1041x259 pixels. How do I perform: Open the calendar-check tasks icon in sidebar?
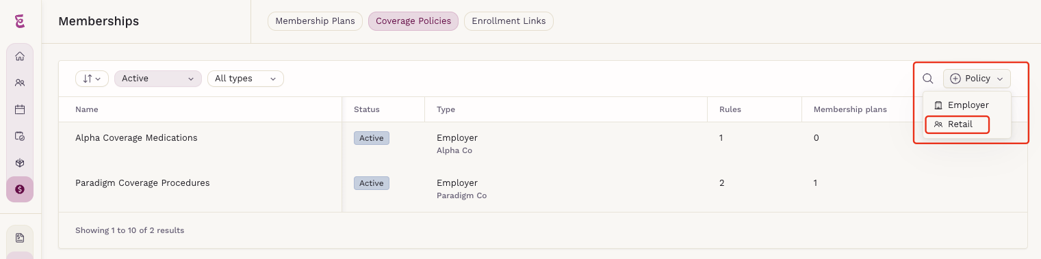pyautogui.click(x=20, y=136)
